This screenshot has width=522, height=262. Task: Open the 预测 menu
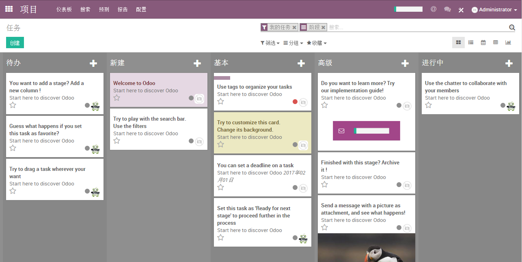[x=104, y=9]
